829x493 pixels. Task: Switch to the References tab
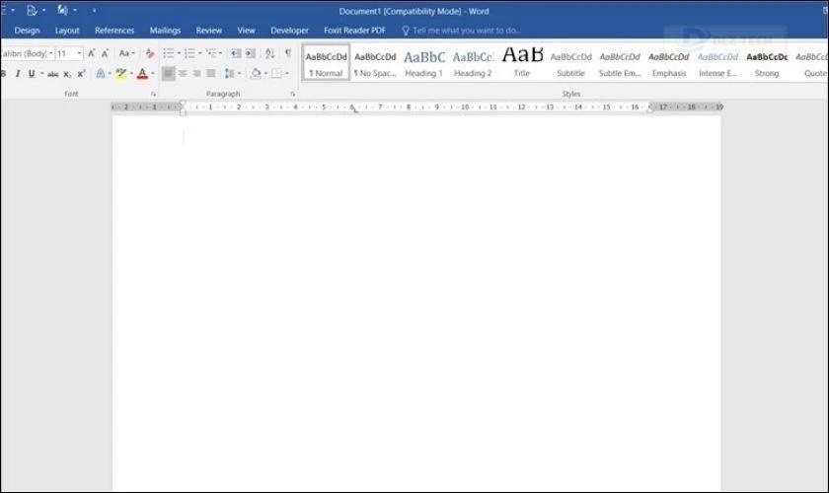coord(114,31)
